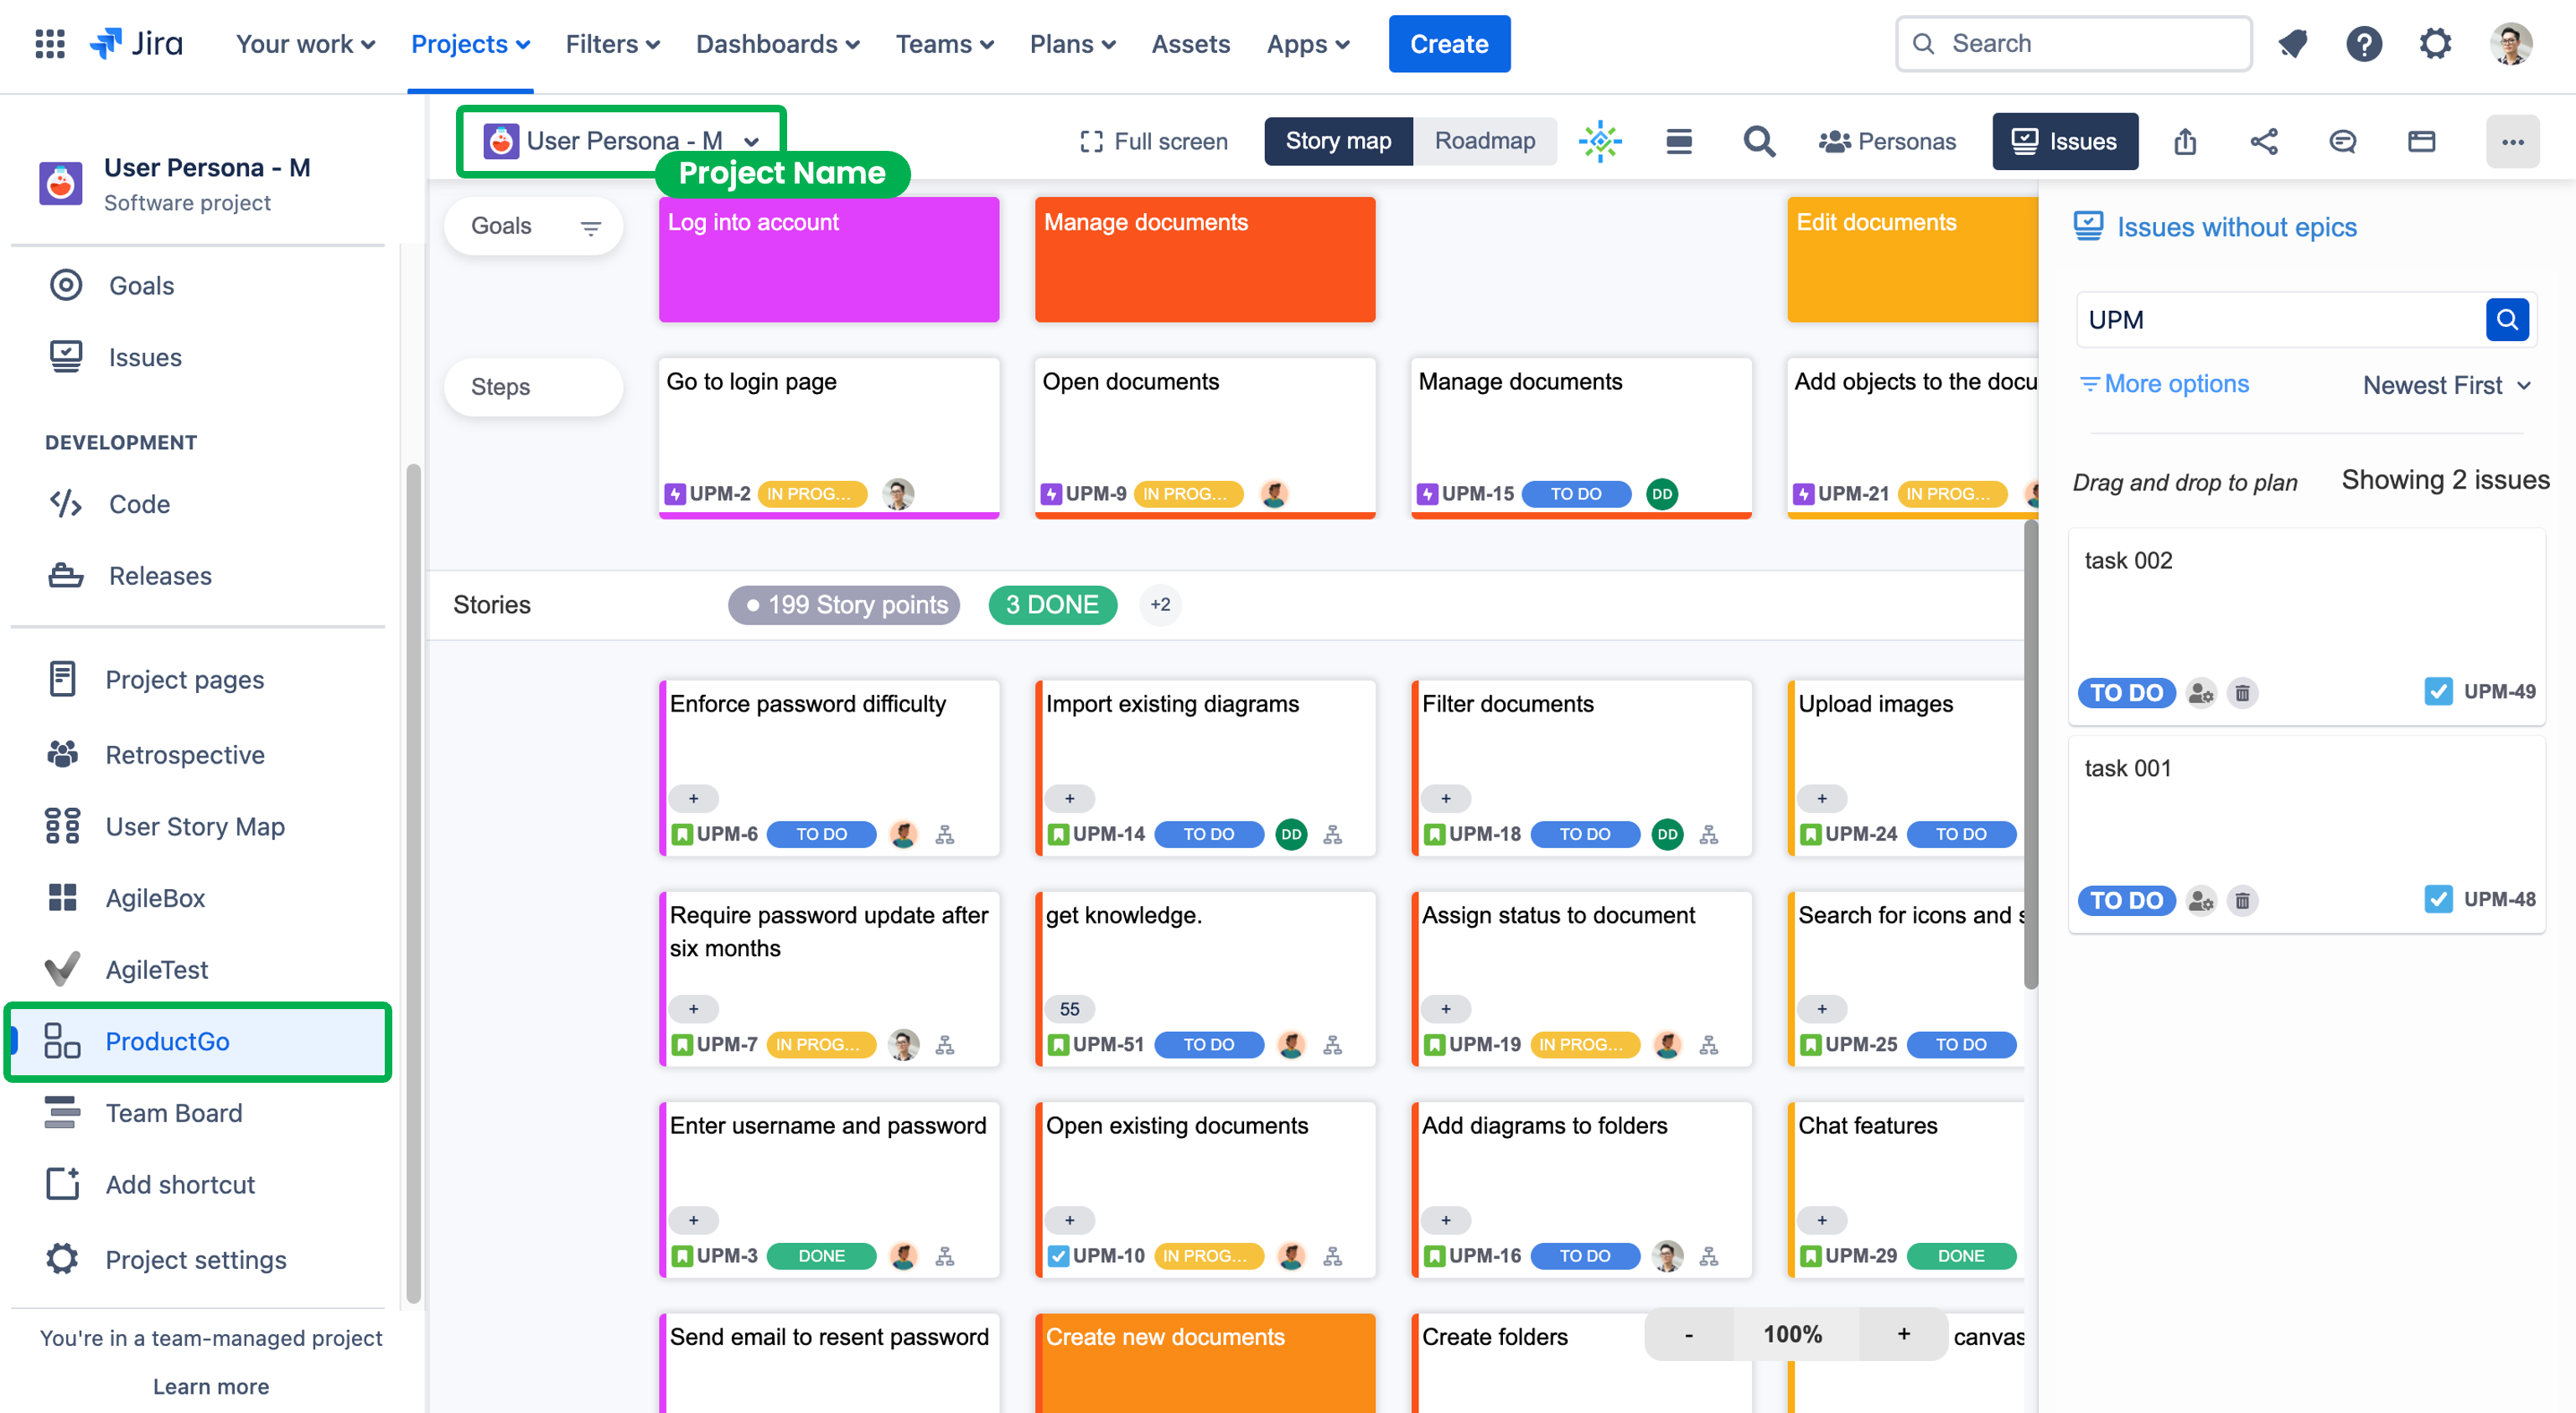Toggle the checkbox beside UPM-48
Viewport: 2576px width, 1413px height.
(x=2438, y=899)
